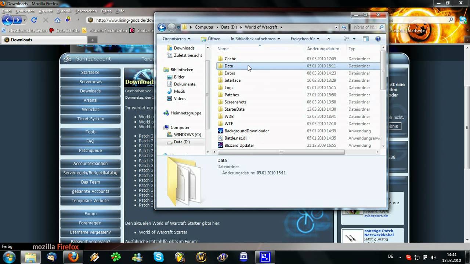Screen dimensions: 470x264
Task: Open In Bibliothek aufnehmen dropdown
Action: [x=255, y=38]
